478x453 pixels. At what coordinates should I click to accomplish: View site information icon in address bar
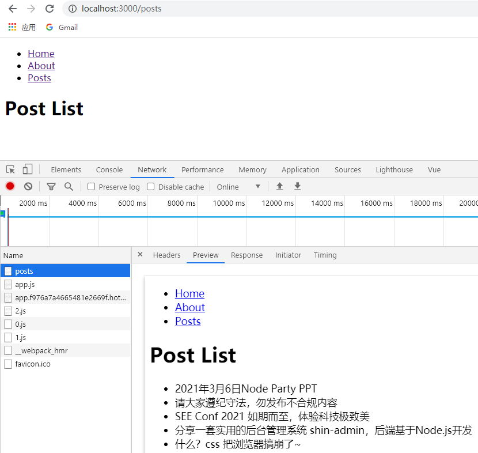(x=73, y=9)
